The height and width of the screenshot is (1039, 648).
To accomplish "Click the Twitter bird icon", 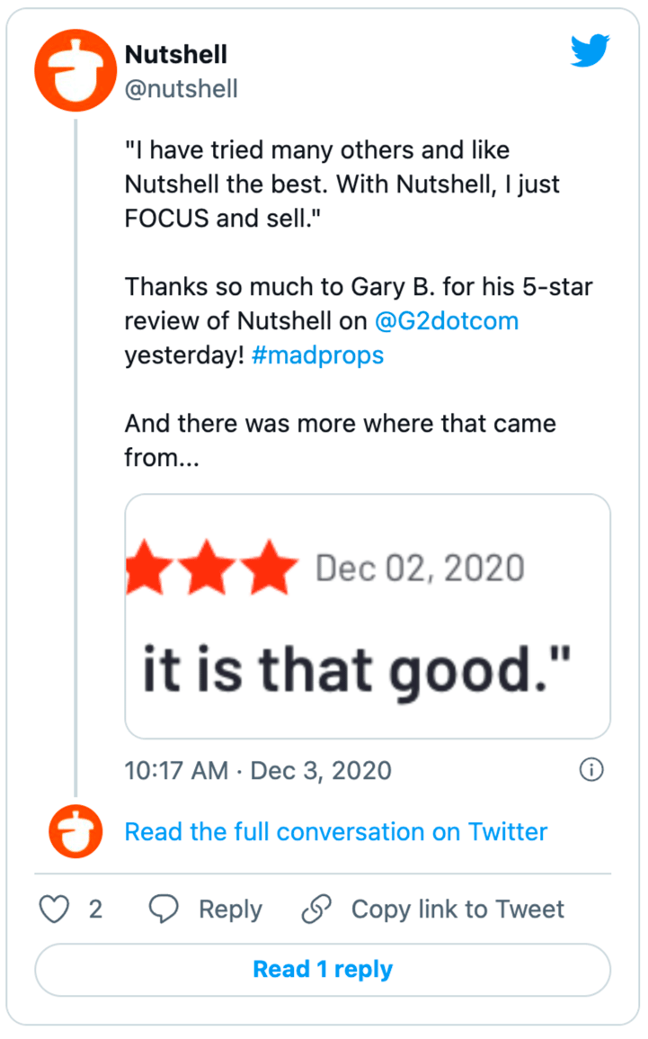I will pos(590,51).
